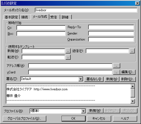The height and width of the screenshot is (124, 141).
Task: Click inside the signature text area
Action: click(x=68, y=94)
